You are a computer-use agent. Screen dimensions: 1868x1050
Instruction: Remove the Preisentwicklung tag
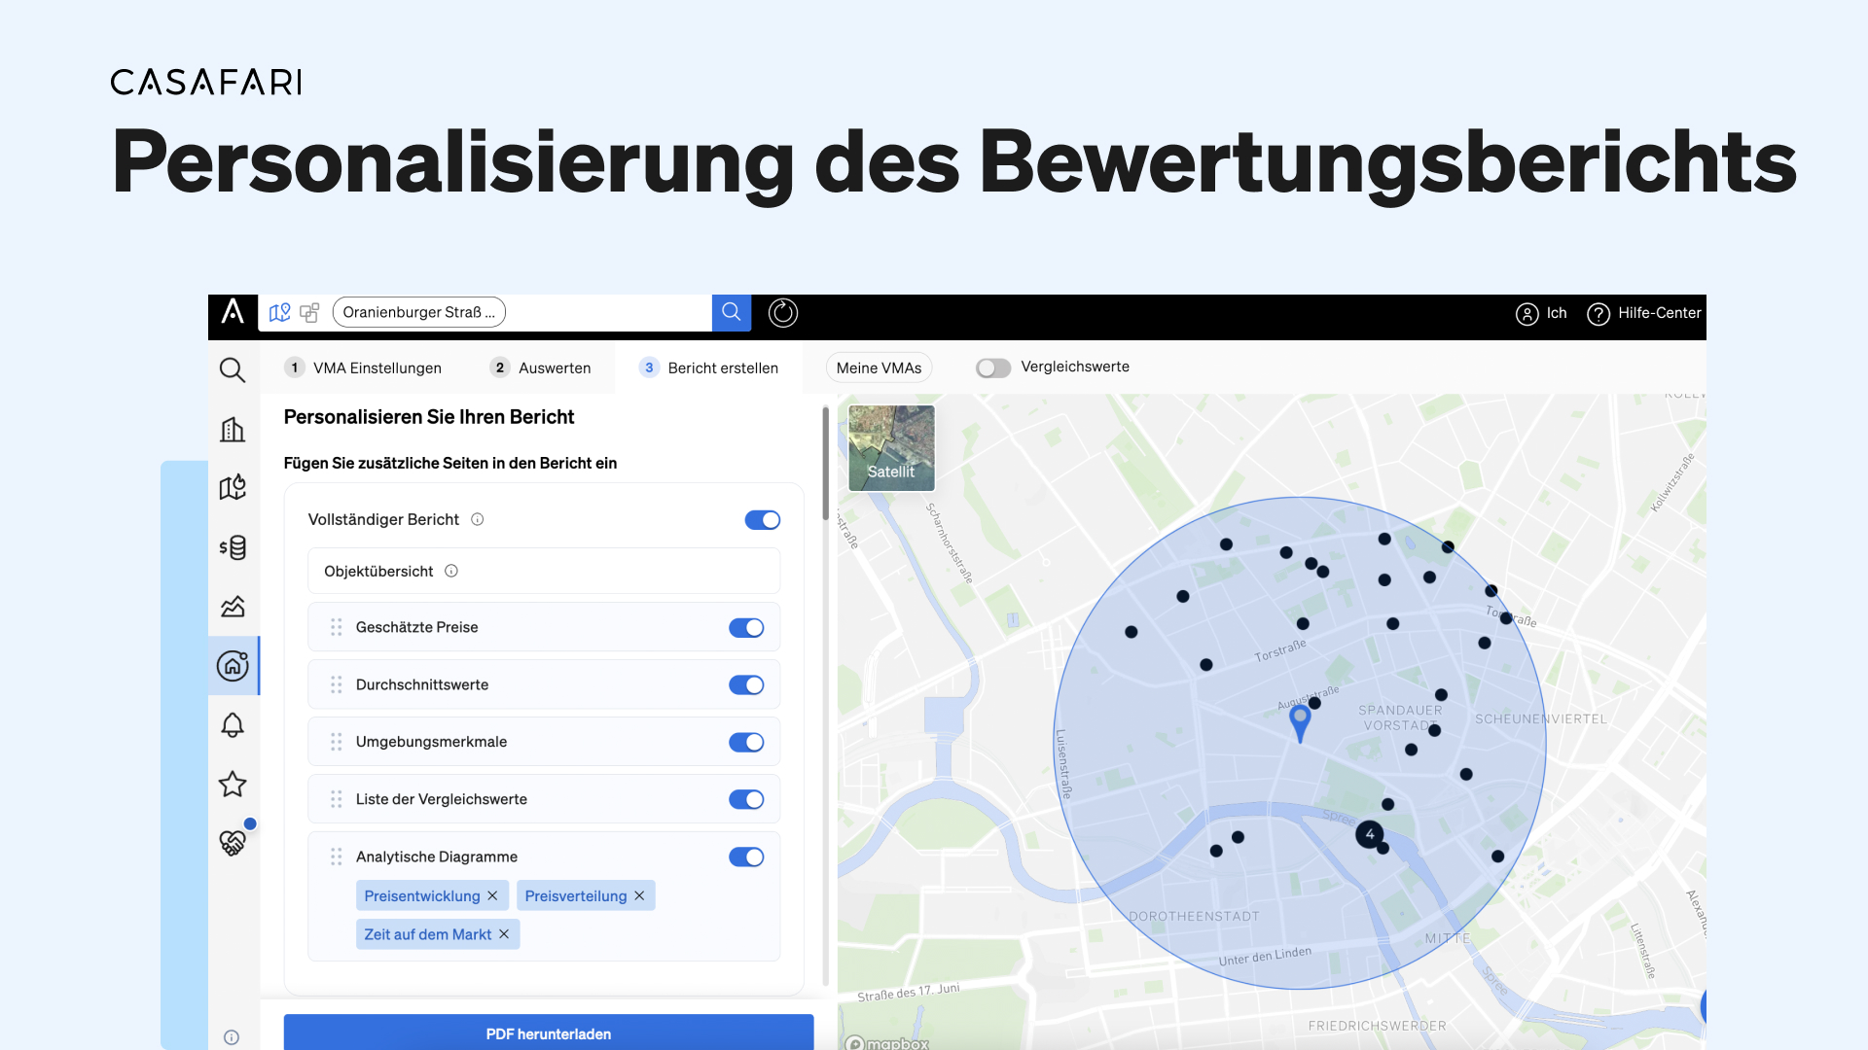click(x=492, y=895)
